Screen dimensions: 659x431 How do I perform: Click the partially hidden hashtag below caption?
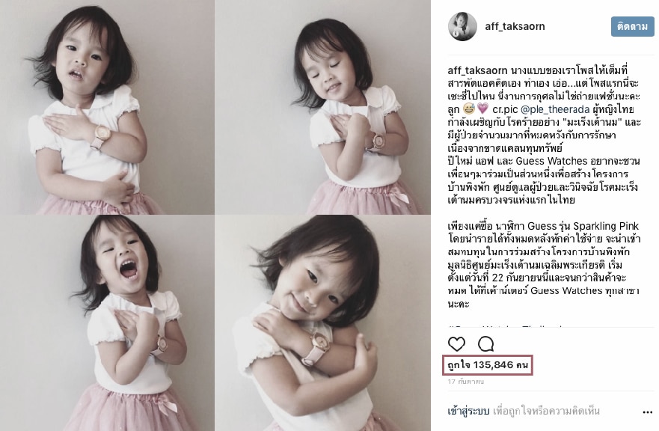coord(504,326)
